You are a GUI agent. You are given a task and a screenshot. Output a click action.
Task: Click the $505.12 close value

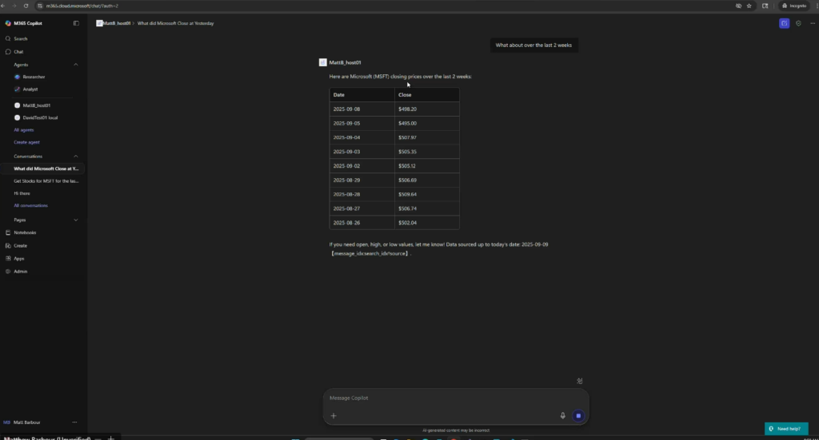407,166
